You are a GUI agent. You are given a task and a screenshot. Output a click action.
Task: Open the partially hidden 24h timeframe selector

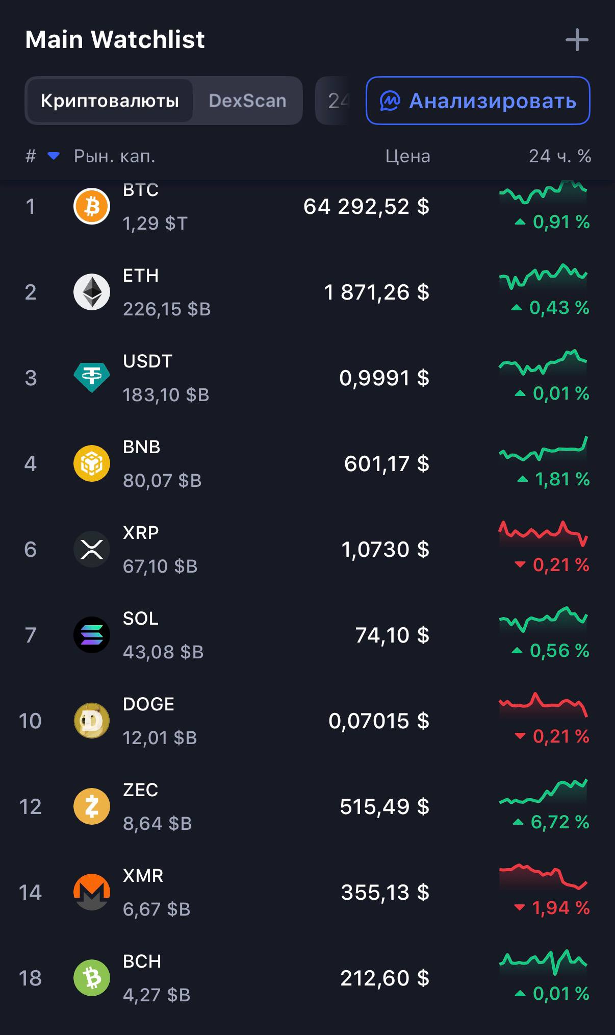(x=332, y=101)
